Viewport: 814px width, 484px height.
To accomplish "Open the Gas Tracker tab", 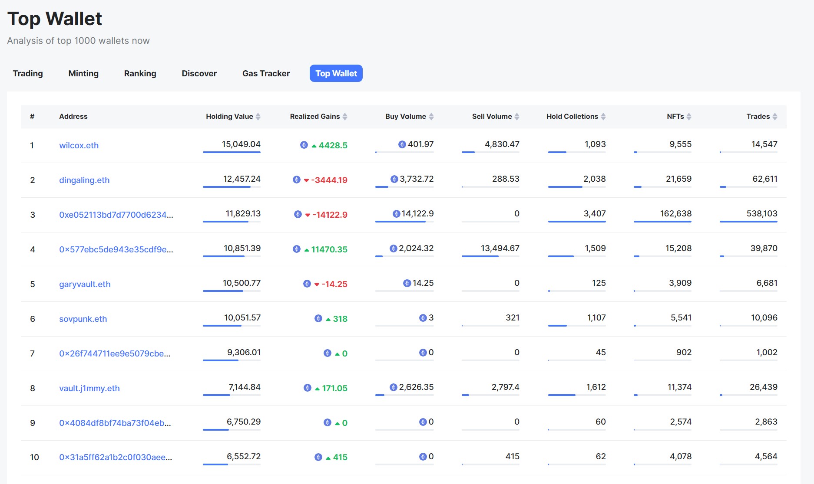I will [266, 73].
